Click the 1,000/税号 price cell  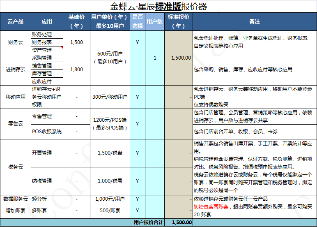tap(110, 181)
